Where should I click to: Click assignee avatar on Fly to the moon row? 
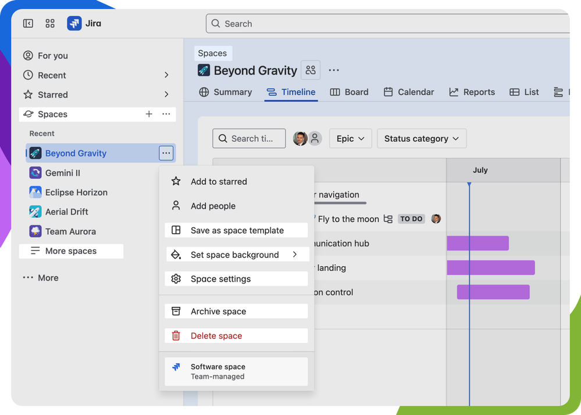(x=436, y=219)
